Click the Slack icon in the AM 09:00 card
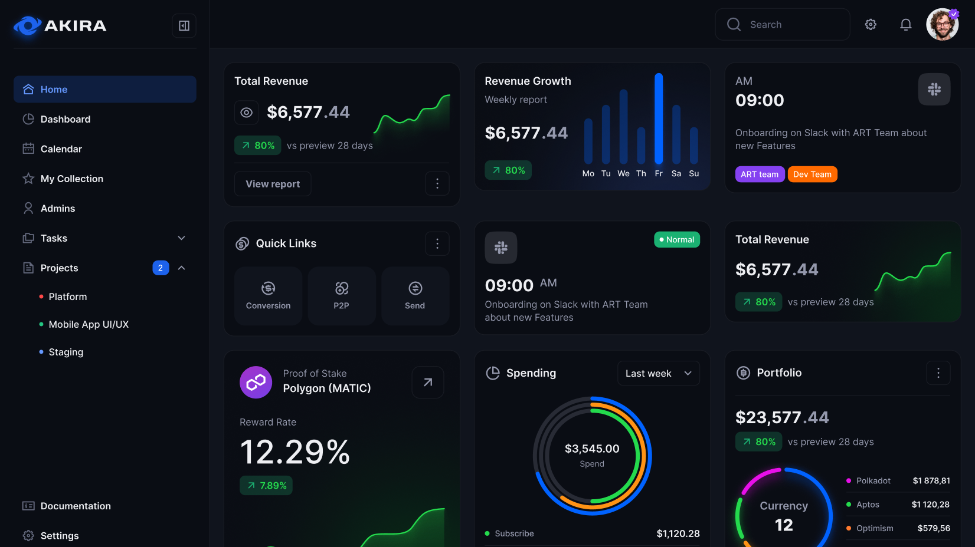975x547 pixels. (934, 89)
